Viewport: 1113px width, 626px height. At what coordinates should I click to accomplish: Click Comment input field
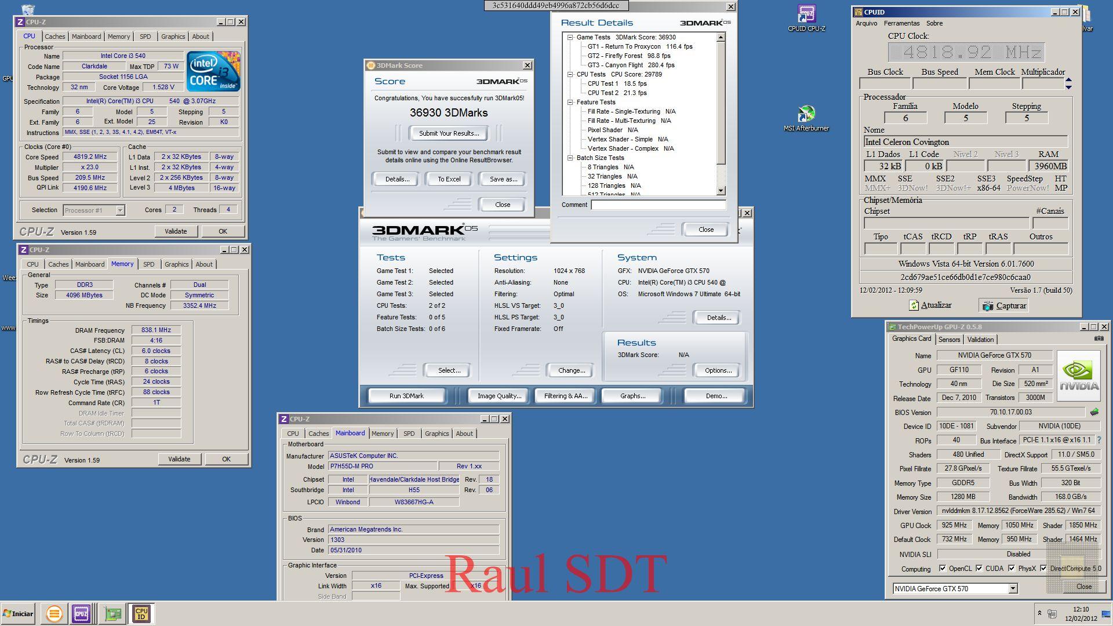[x=659, y=205]
